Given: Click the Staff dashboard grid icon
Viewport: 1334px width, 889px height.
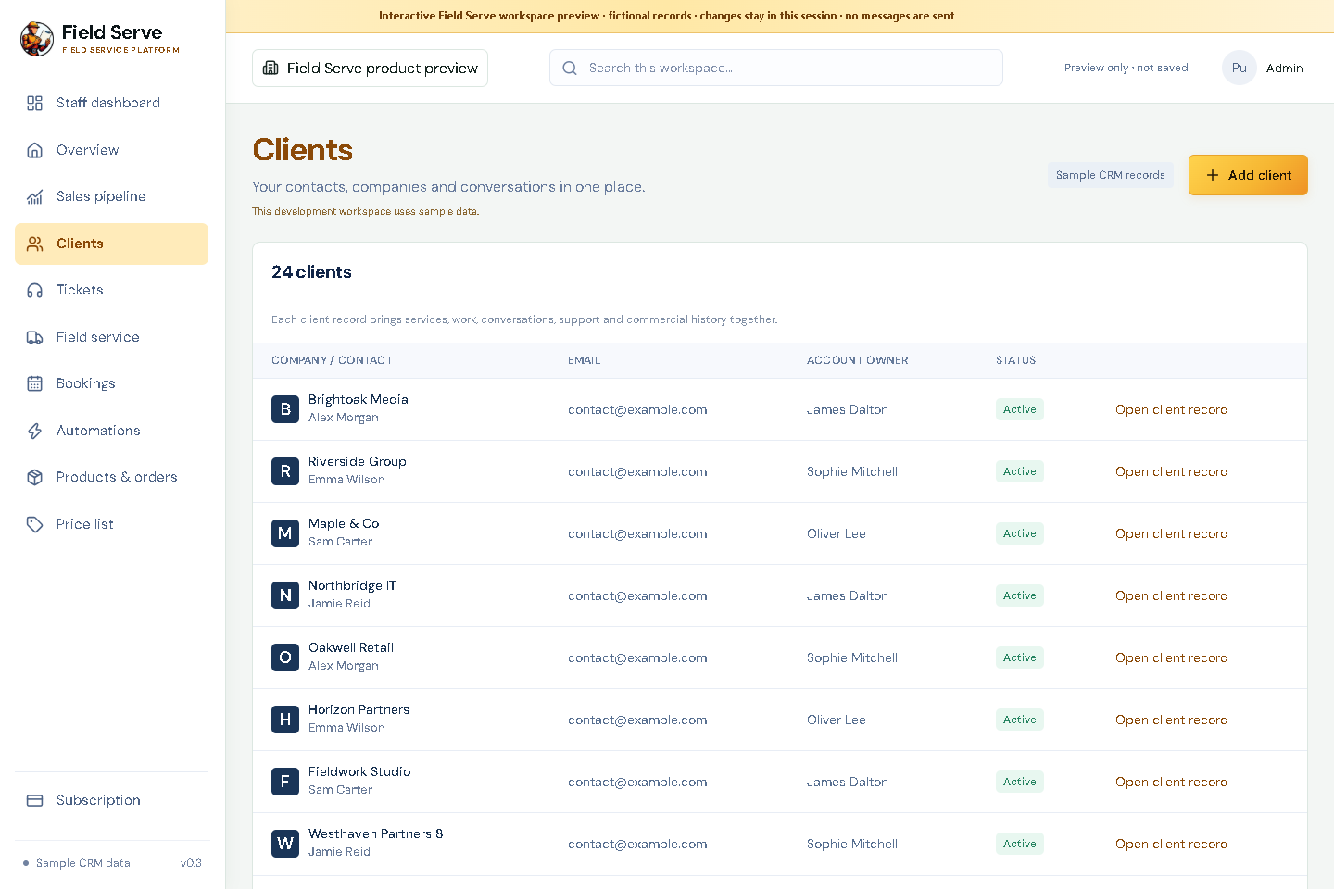Looking at the screenshot, I should click(34, 103).
